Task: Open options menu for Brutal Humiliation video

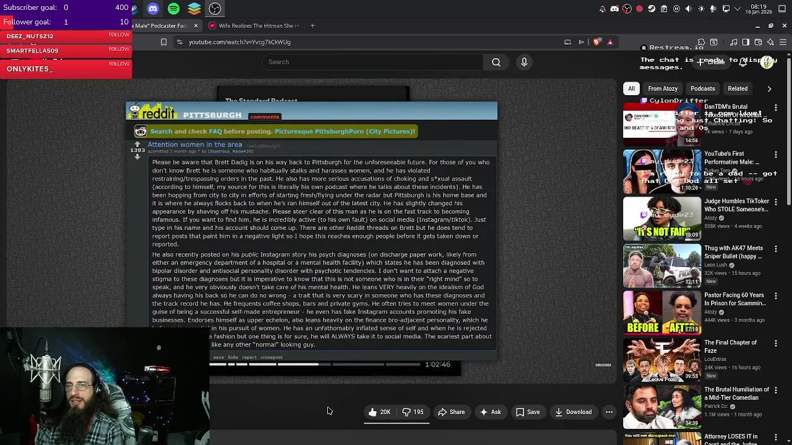Action: pyautogui.click(x=776, y=391)
